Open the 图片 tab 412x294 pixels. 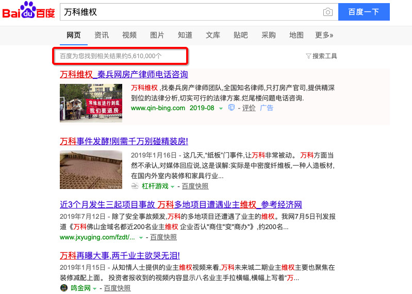(x=157, y=35)
